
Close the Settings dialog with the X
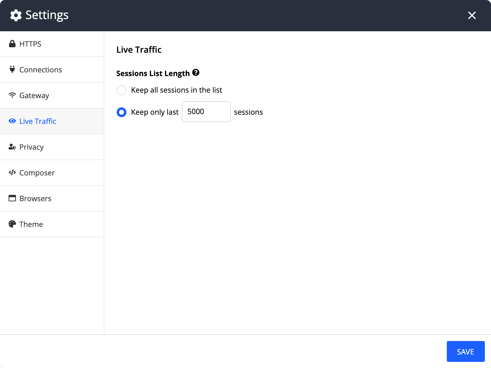[x=472, y=15]
